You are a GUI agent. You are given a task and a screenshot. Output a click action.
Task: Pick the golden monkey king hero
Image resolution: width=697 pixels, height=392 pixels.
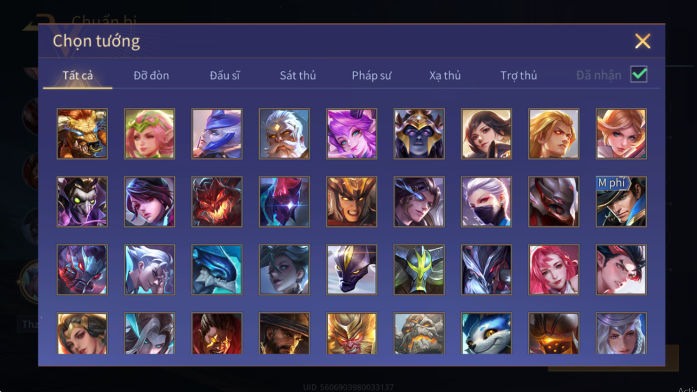click(x=352, y=333)
